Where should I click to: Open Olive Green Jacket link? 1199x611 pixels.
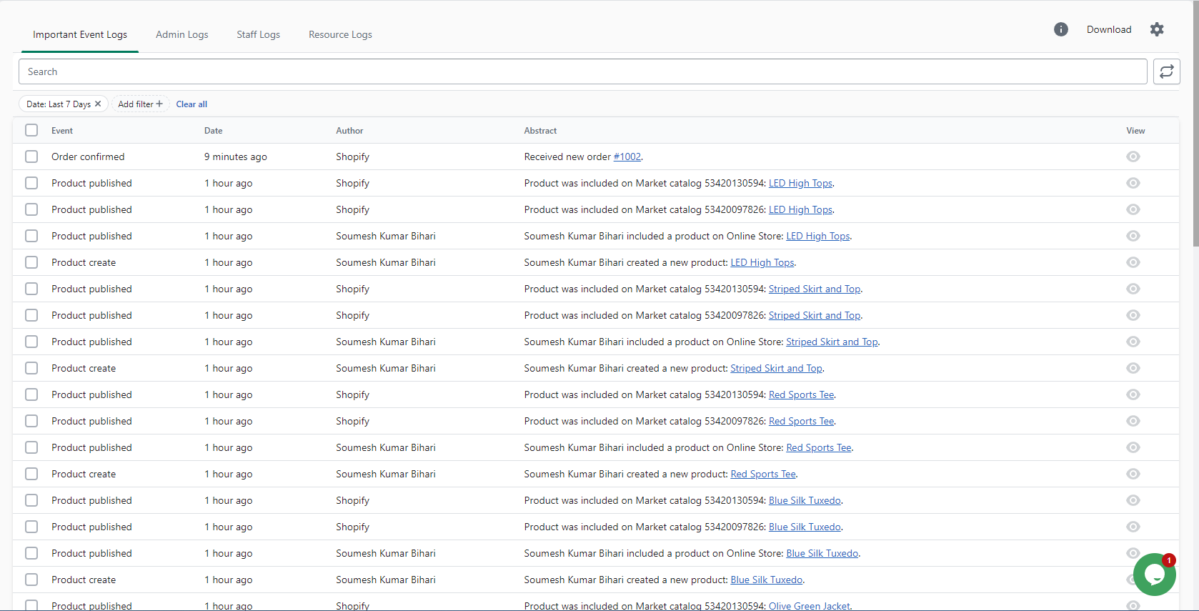[810, 605]
